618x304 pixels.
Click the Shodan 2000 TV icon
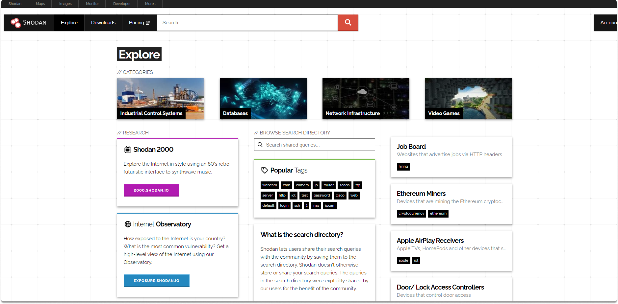click(128, 150)
